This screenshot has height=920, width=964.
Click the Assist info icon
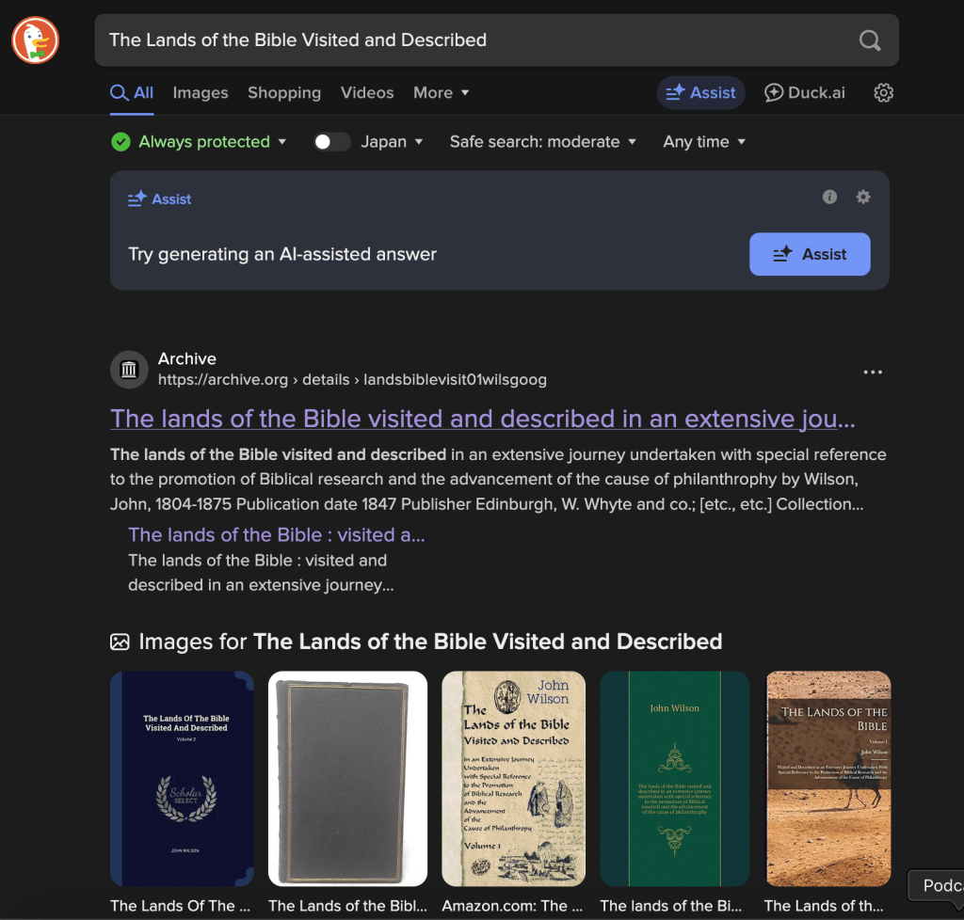tap(829, 198)
